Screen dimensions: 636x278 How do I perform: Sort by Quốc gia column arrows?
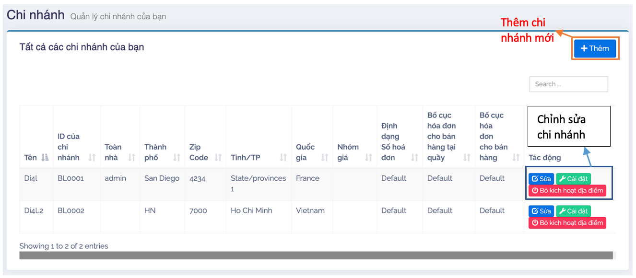click(325, 158)
